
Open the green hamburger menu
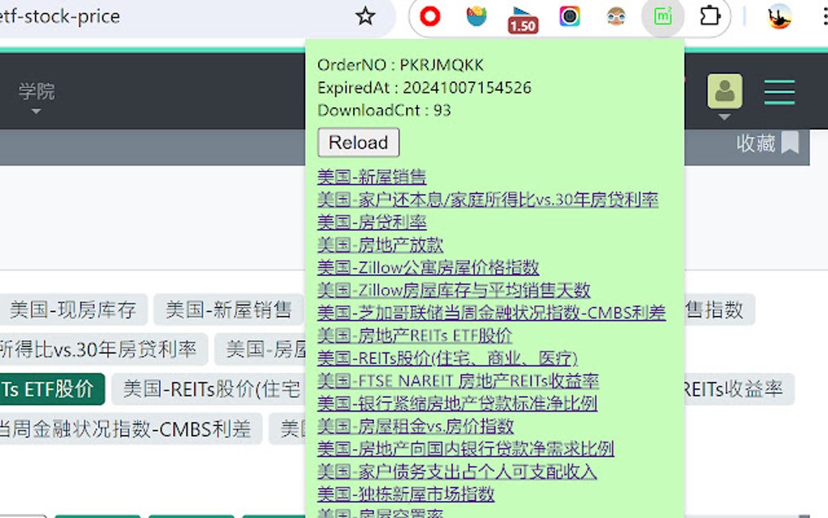[779, 92]
